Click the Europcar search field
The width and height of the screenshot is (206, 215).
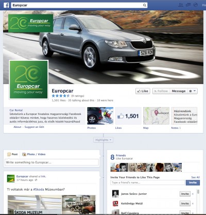(x=79, y=5)
